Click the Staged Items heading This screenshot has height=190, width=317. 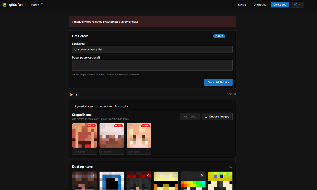(x=82, y=115)
